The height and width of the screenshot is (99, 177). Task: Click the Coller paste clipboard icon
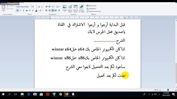tap(3, 7)
